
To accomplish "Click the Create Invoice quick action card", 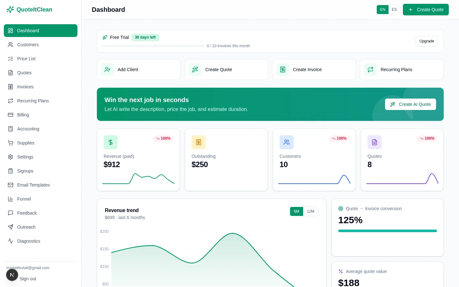I will coord(314,70).
